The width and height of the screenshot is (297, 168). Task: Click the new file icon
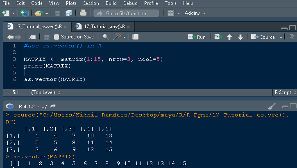(5, 13)
